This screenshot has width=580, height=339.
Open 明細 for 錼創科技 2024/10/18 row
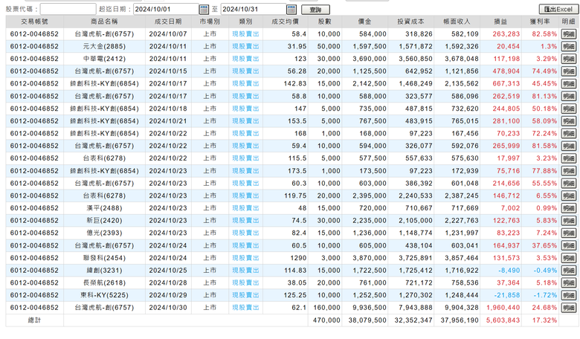click(569, 109)
